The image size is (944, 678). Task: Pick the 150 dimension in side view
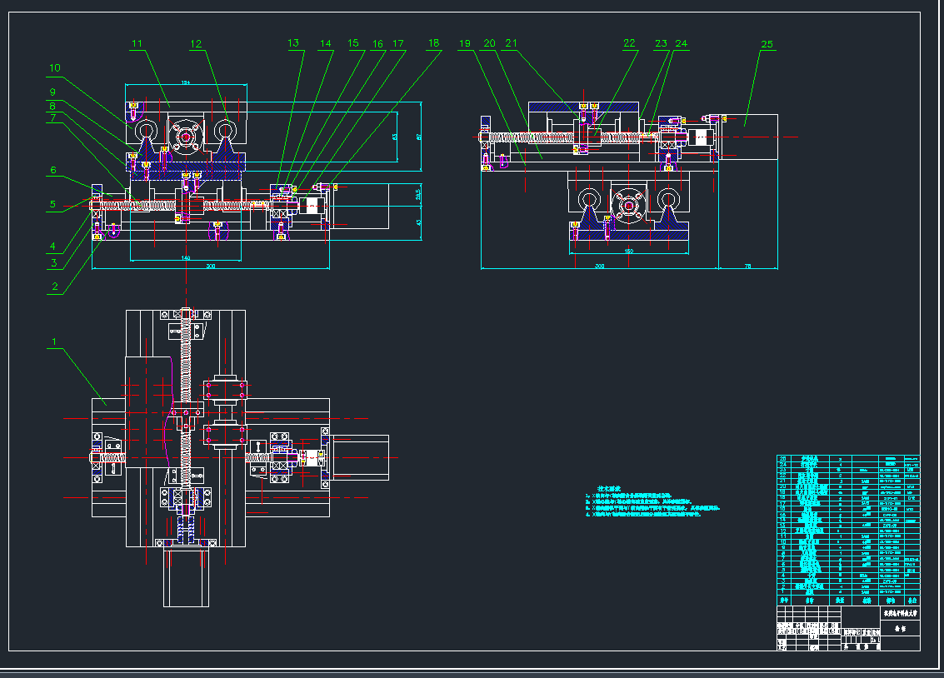pyautogui.click(x=629, y=251)
